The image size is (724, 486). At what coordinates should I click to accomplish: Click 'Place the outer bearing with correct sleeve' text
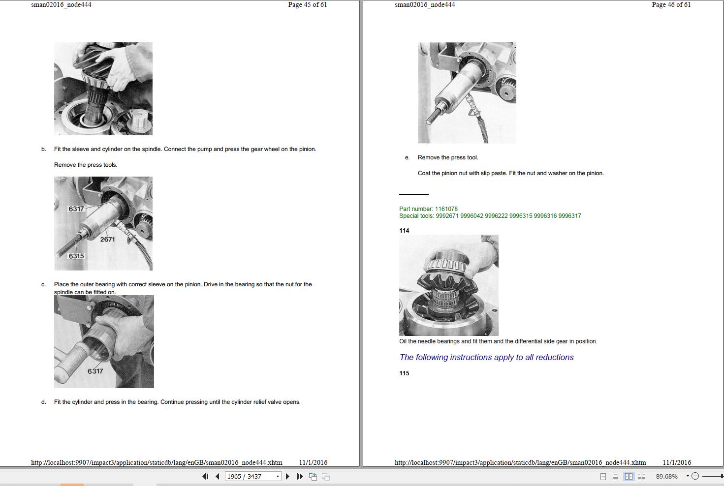pyautogui.click(x=183, y=288)
